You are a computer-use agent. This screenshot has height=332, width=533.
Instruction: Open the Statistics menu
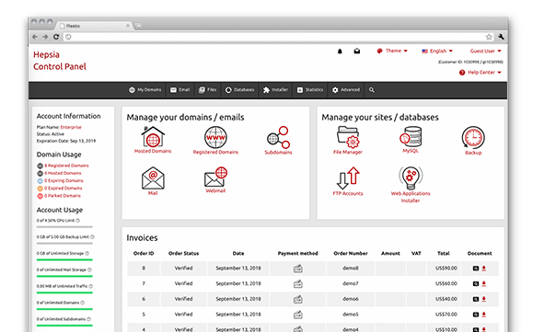pyautogui.click(x=310, y=90)
